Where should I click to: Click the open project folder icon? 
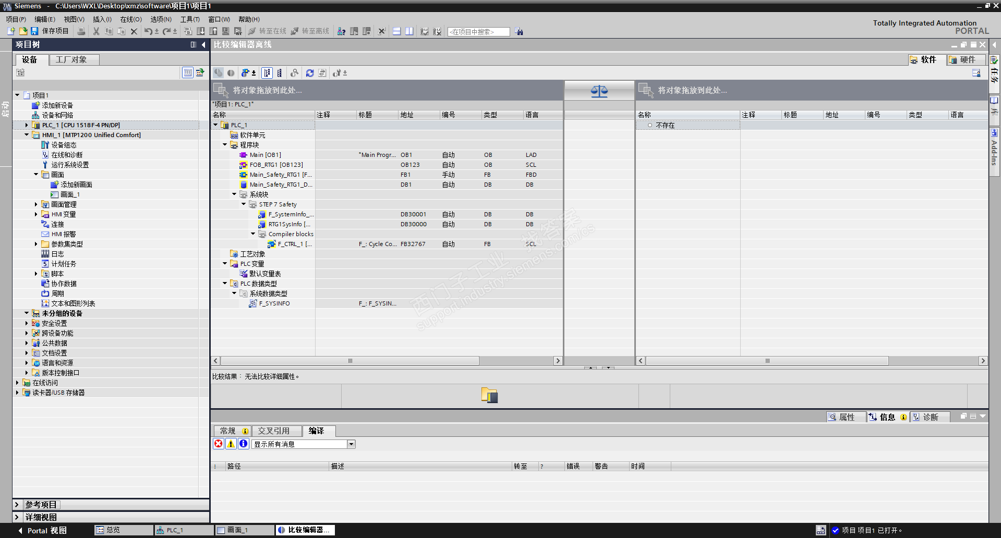pos(23,31)
